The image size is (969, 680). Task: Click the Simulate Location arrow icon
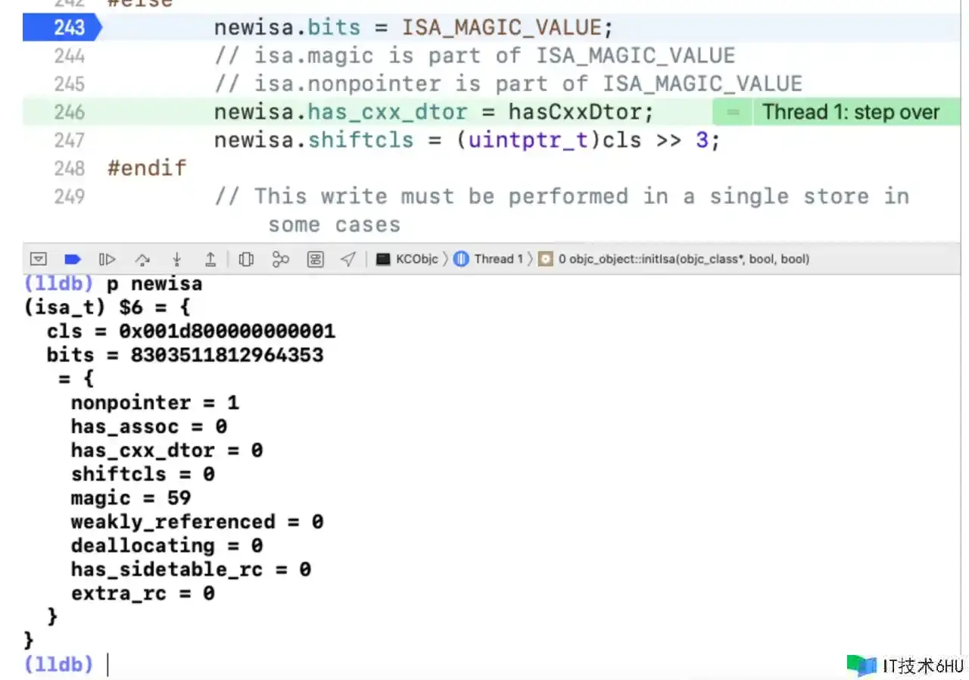[x=348, y=259]
